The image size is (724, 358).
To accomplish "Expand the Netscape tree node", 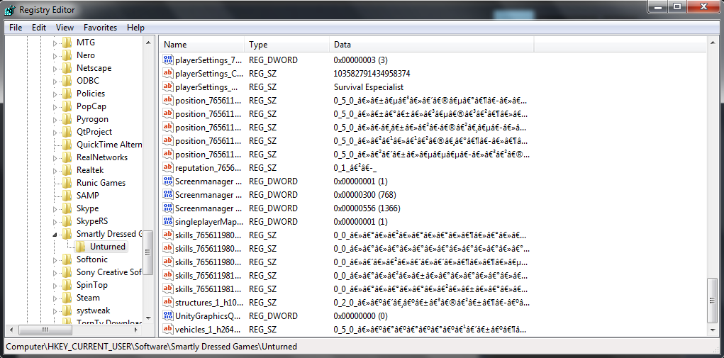I will click(55, 68).
